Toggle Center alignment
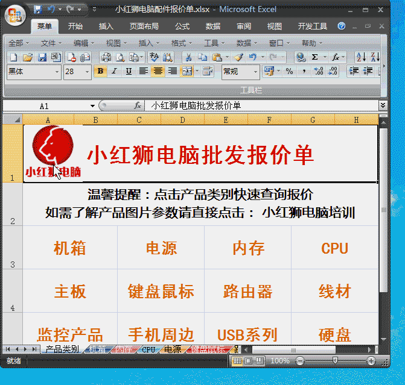Screen dimensions: 405x385 point(158,72)
